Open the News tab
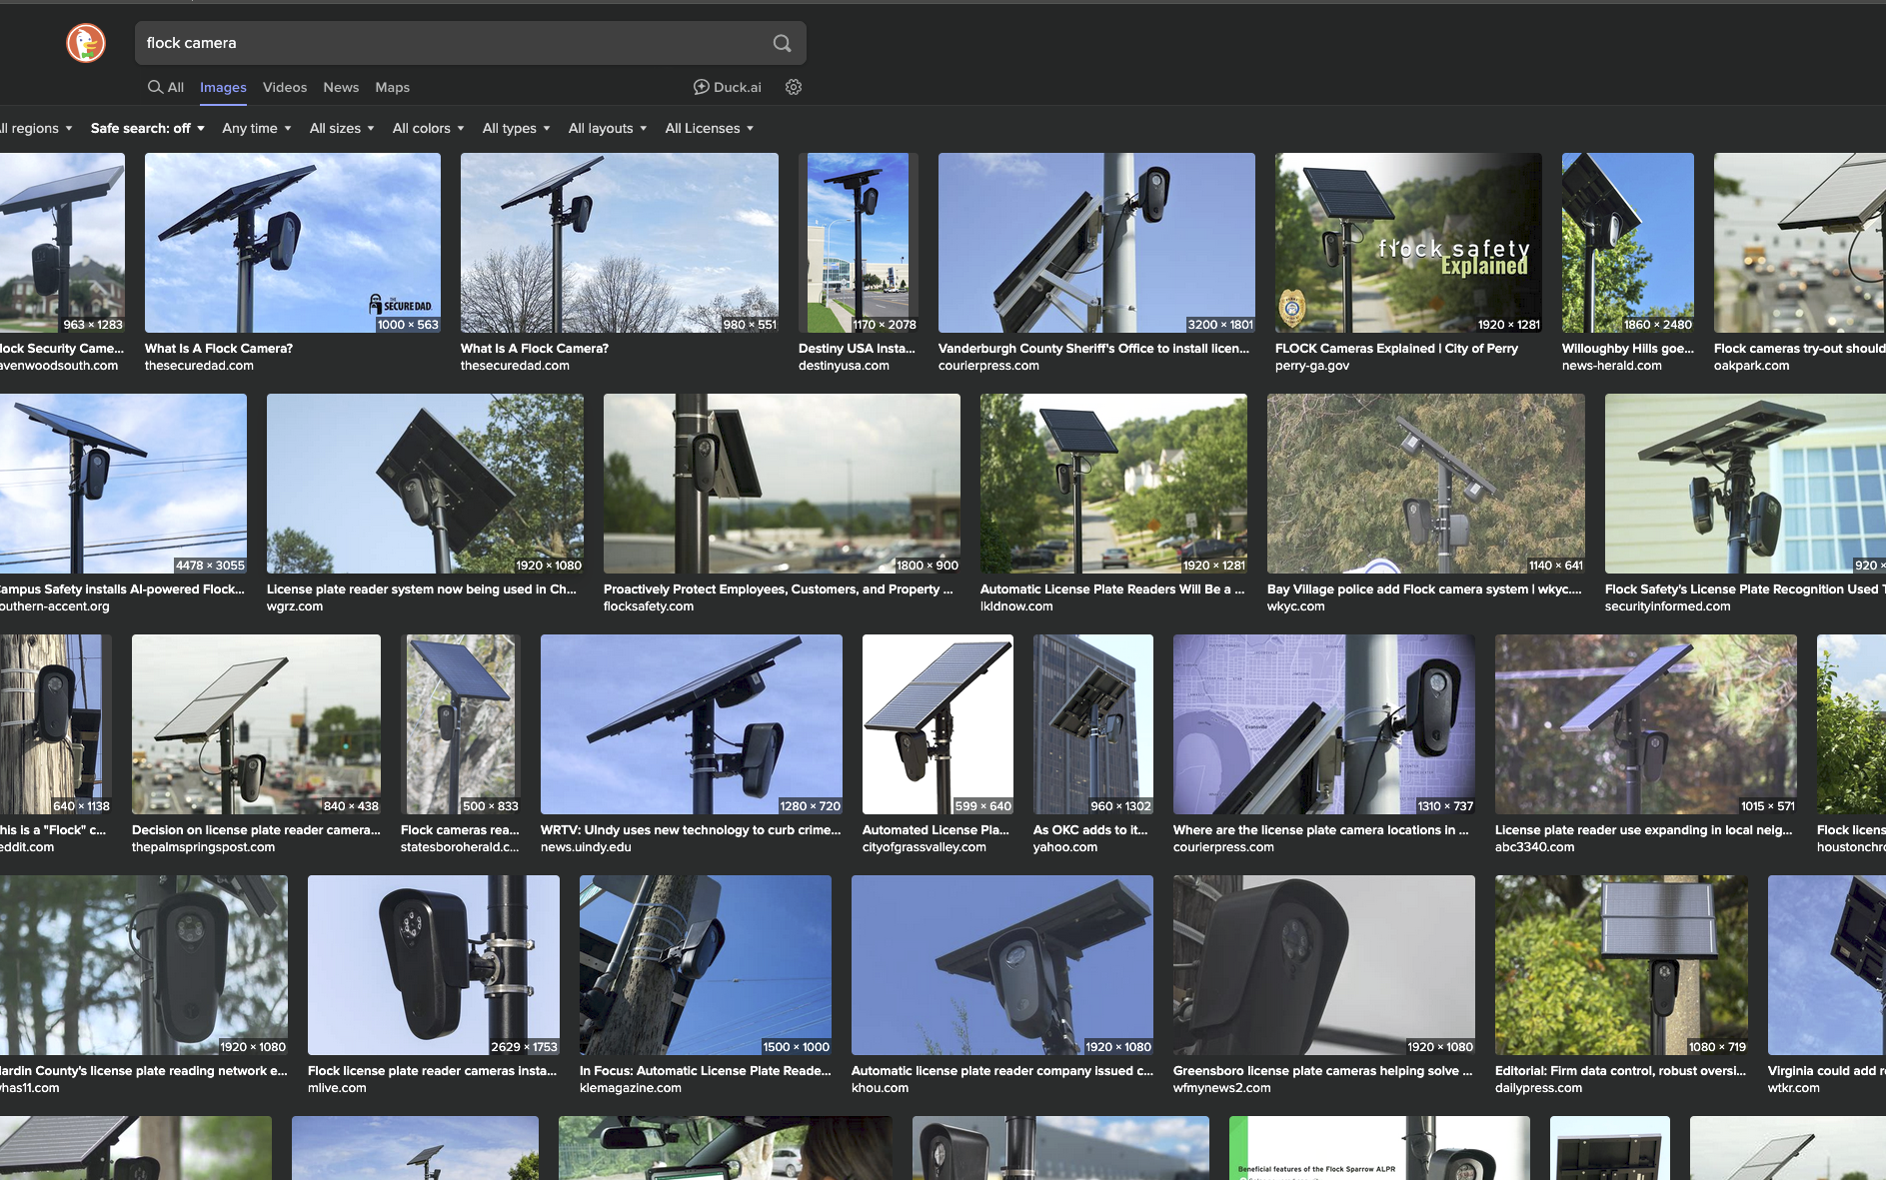 click(341, 87)
